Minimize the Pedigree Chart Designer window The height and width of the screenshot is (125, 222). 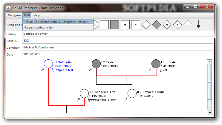point(188,7)
